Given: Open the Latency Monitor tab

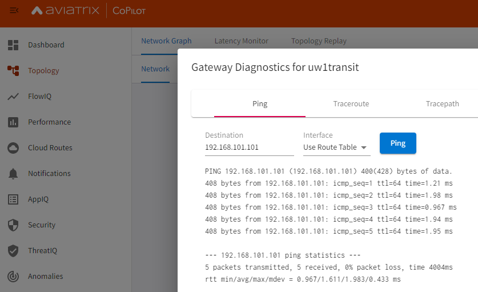Looking at the screenshot, I should point(241,41).
